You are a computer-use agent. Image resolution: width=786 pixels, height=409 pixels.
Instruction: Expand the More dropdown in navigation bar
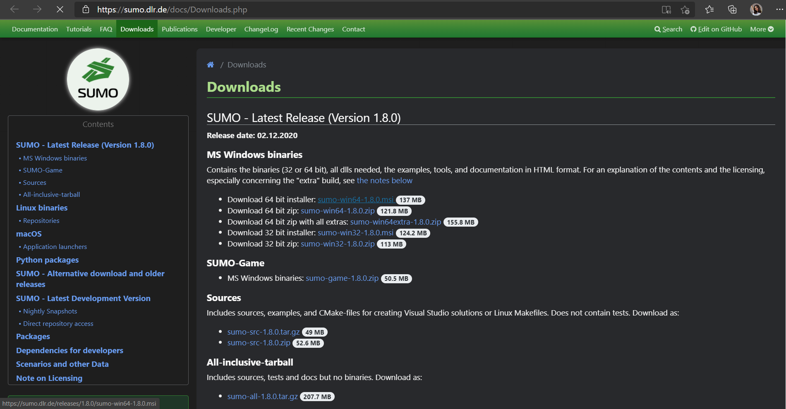[762, 29]
